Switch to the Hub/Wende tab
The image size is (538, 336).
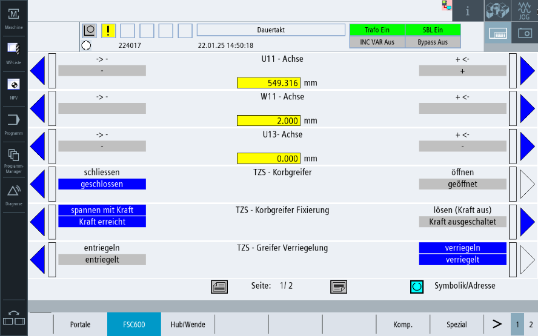[187, 324]
